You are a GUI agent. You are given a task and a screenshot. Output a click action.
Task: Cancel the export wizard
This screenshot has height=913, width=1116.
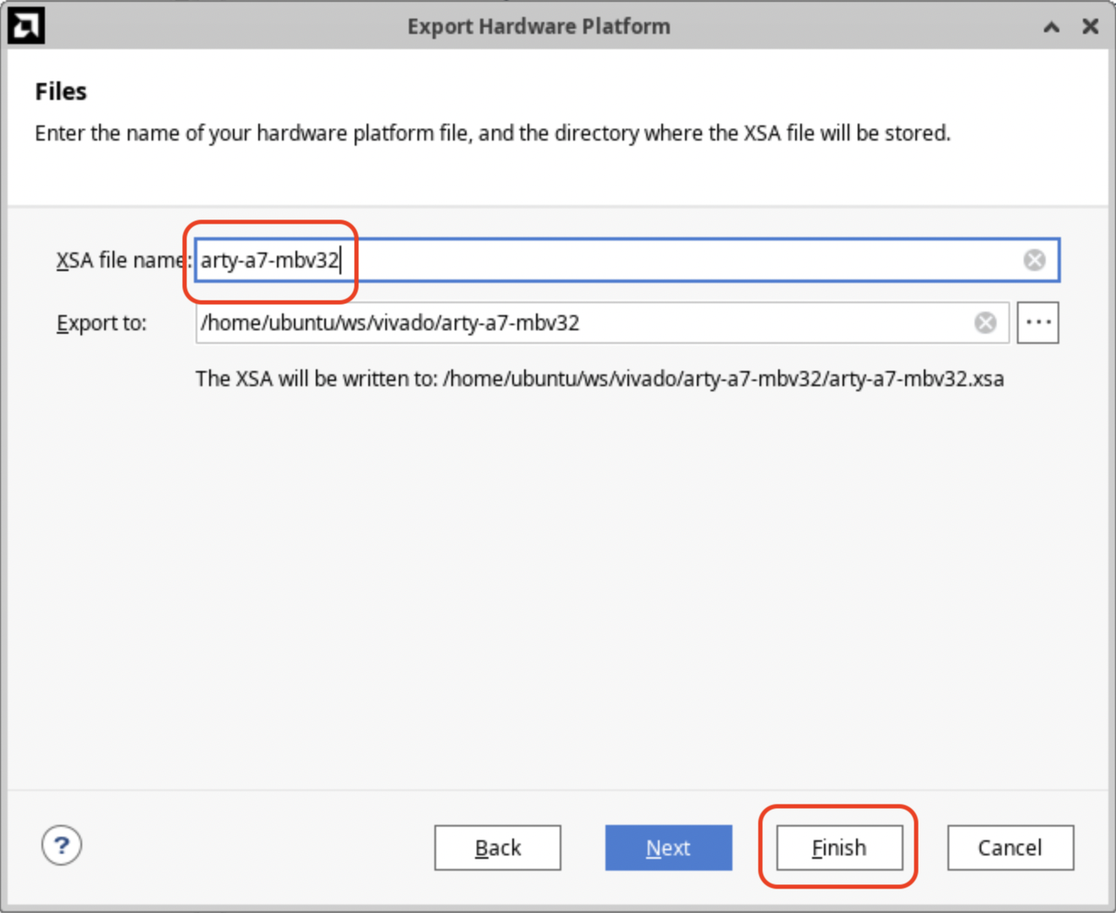[1010, 848]
